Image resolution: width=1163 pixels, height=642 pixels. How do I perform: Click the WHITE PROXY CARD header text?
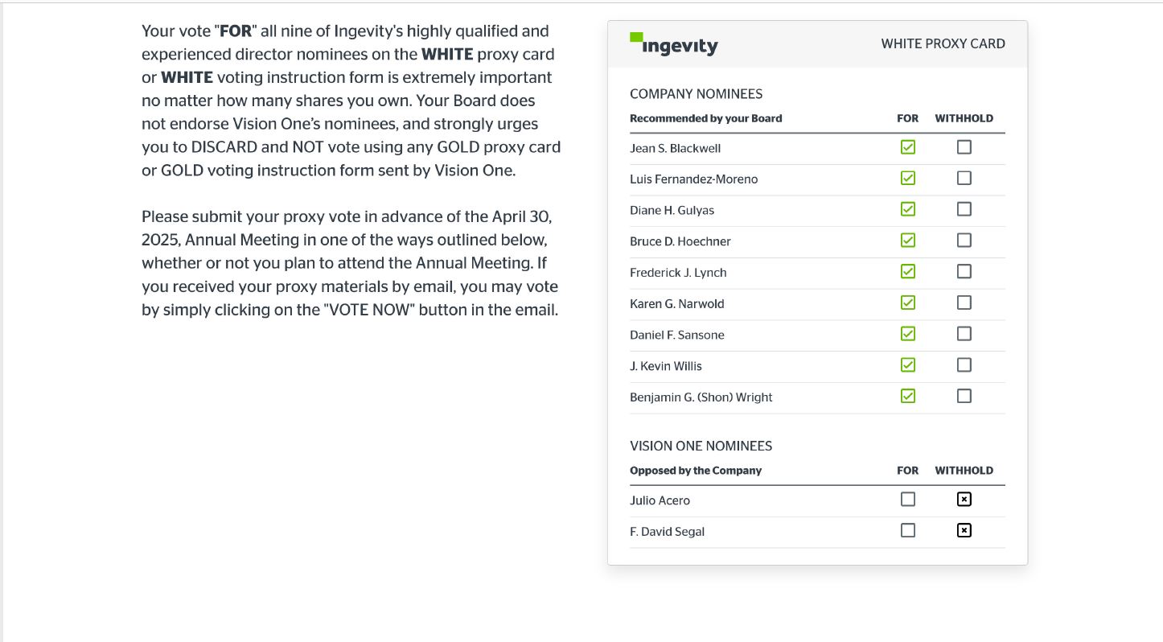point(943,44)
